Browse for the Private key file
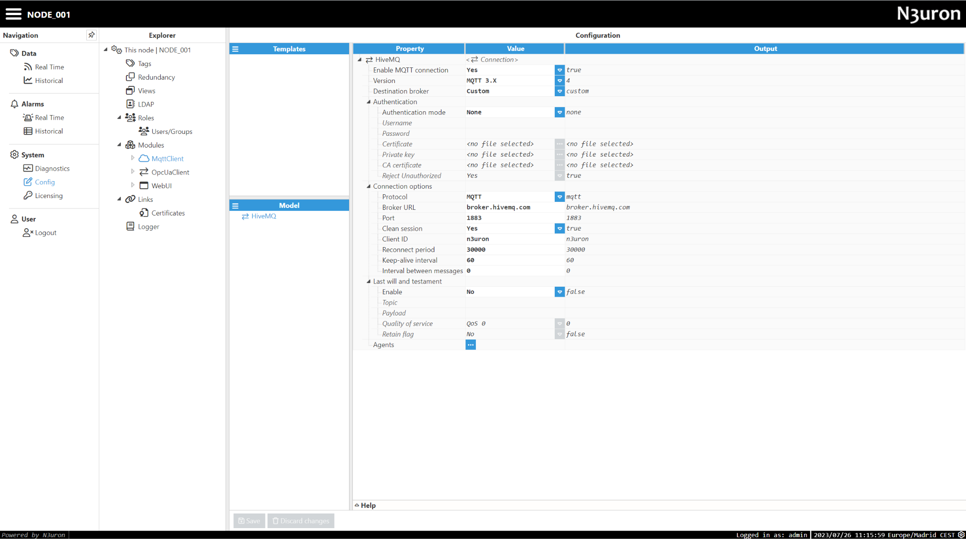The width and height of the screenshot is (966, 539). pos(559,155)
